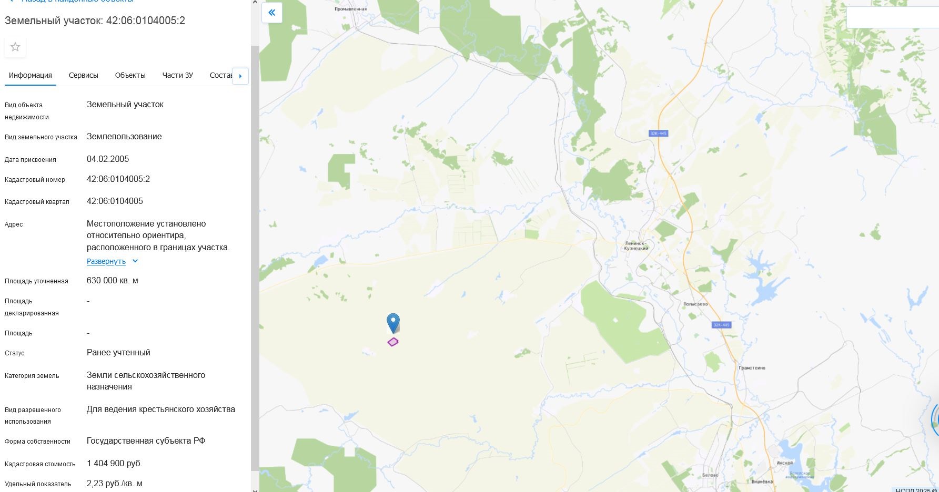The image size is (939, 492).
Task: Click the scrollbar up arrow
Action: (x=255, y=3)
